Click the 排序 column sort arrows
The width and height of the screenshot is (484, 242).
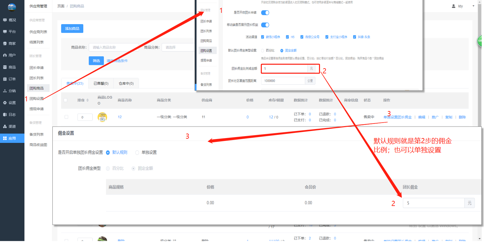pyautogui.click(x=88, y=100)
